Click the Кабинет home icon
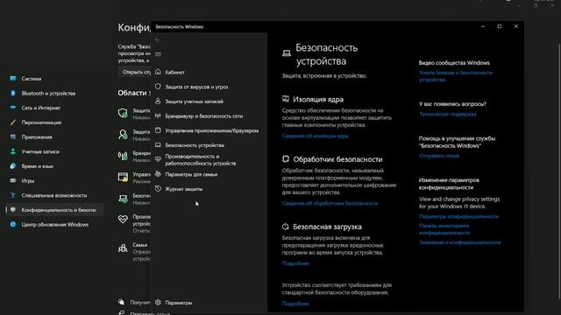 tap(158, 72)
